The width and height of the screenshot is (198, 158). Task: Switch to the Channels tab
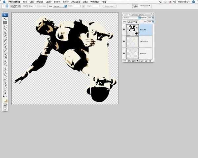click(x=135, y=15)
